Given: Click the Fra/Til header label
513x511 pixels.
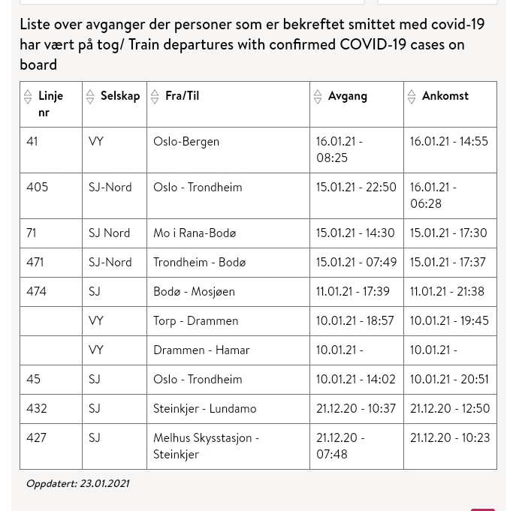Looking at the screenshot, I should (182, 96).
